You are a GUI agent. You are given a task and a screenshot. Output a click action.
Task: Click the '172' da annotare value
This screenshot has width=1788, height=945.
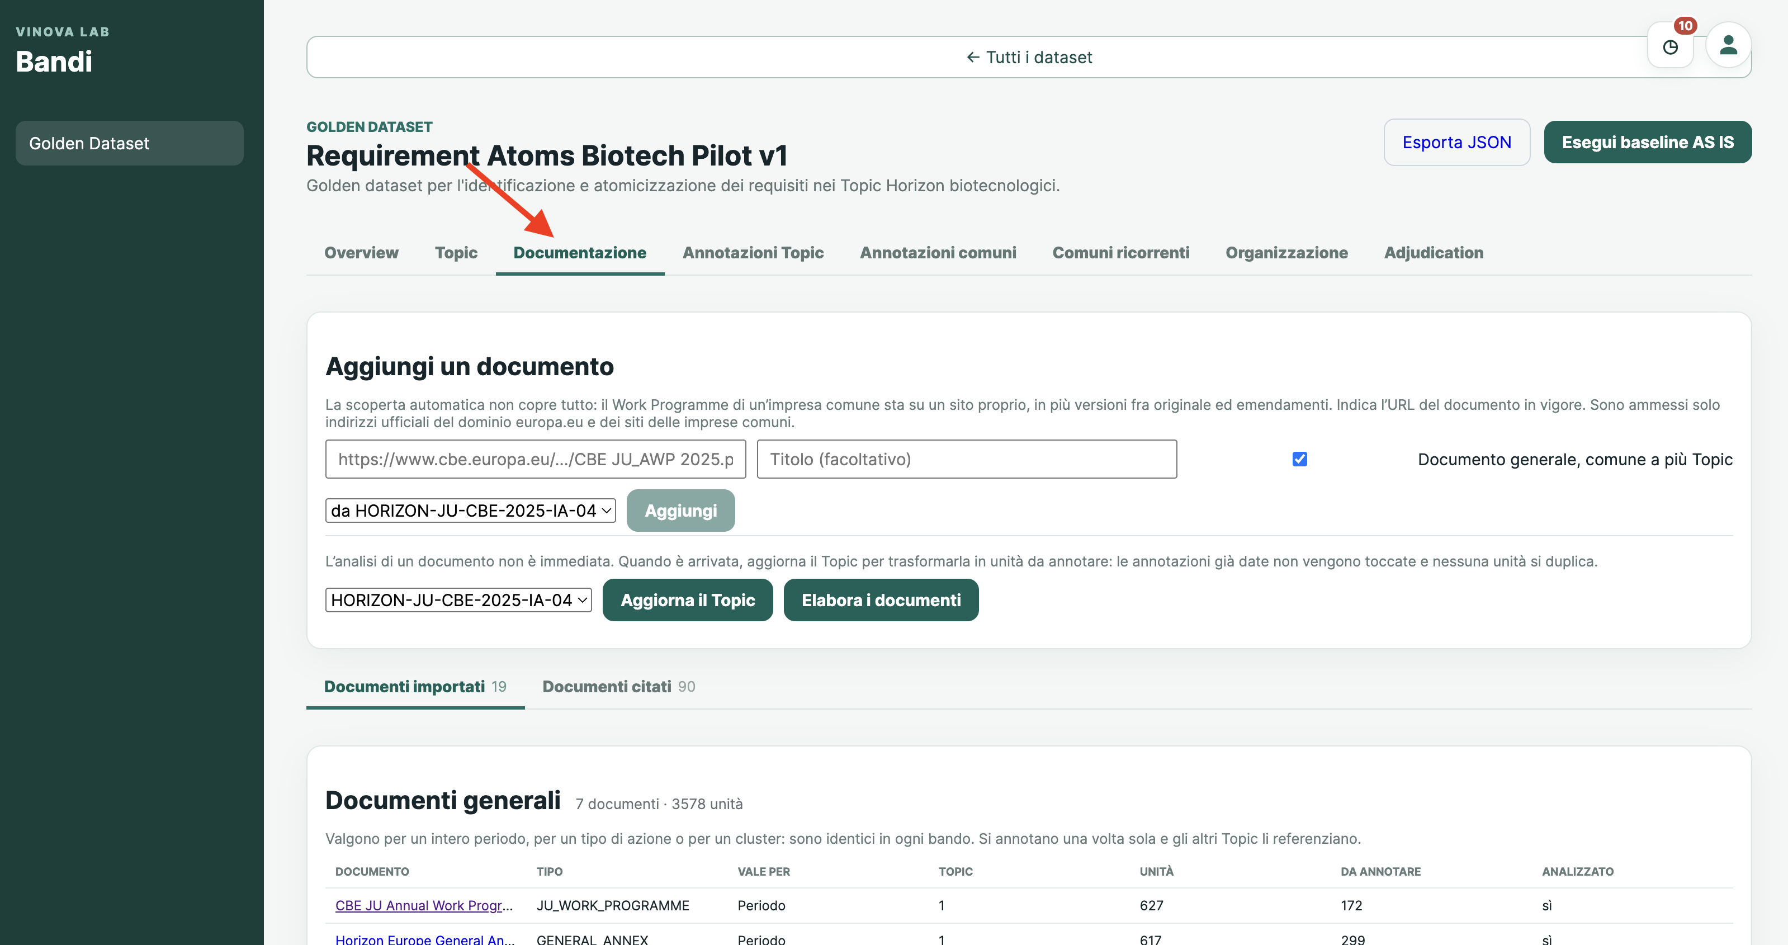(1351, 905)
